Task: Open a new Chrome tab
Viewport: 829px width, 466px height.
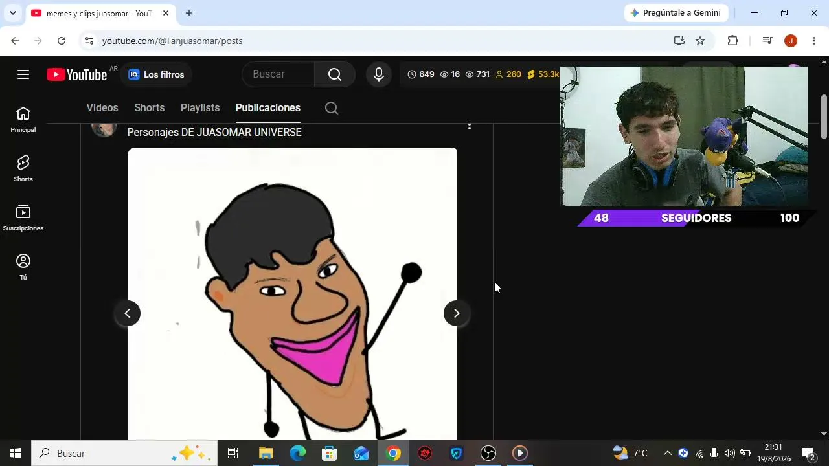Action: 188,13
